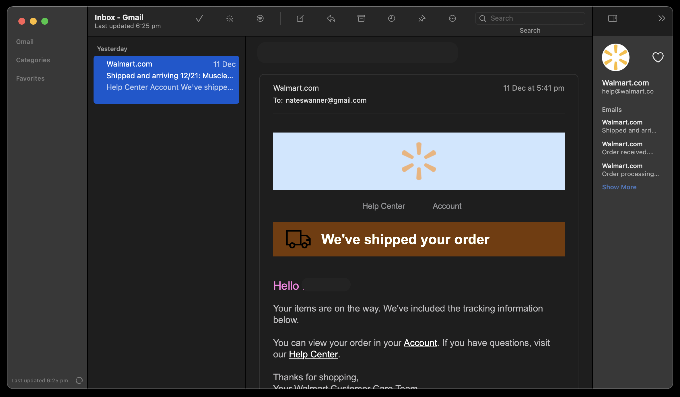Click the Hello greeting text
This screenshot has width=680, height=397.
pos(286,286)
